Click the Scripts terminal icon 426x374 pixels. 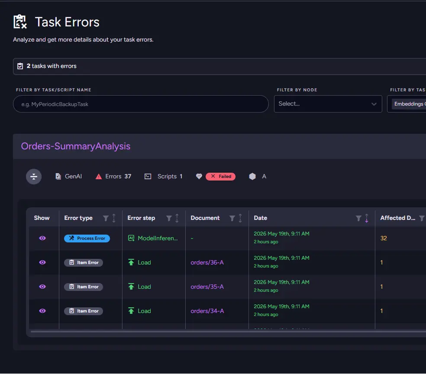(x=148, y=177)
